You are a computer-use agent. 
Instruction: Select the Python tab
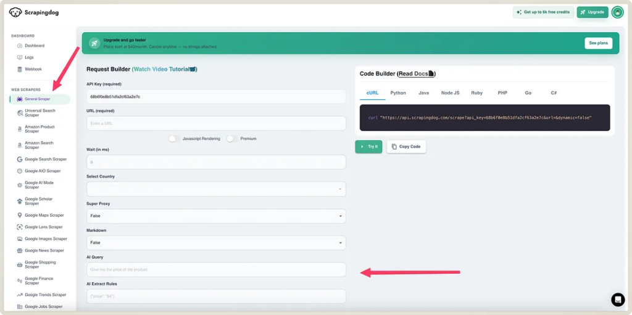pos(398,93)
